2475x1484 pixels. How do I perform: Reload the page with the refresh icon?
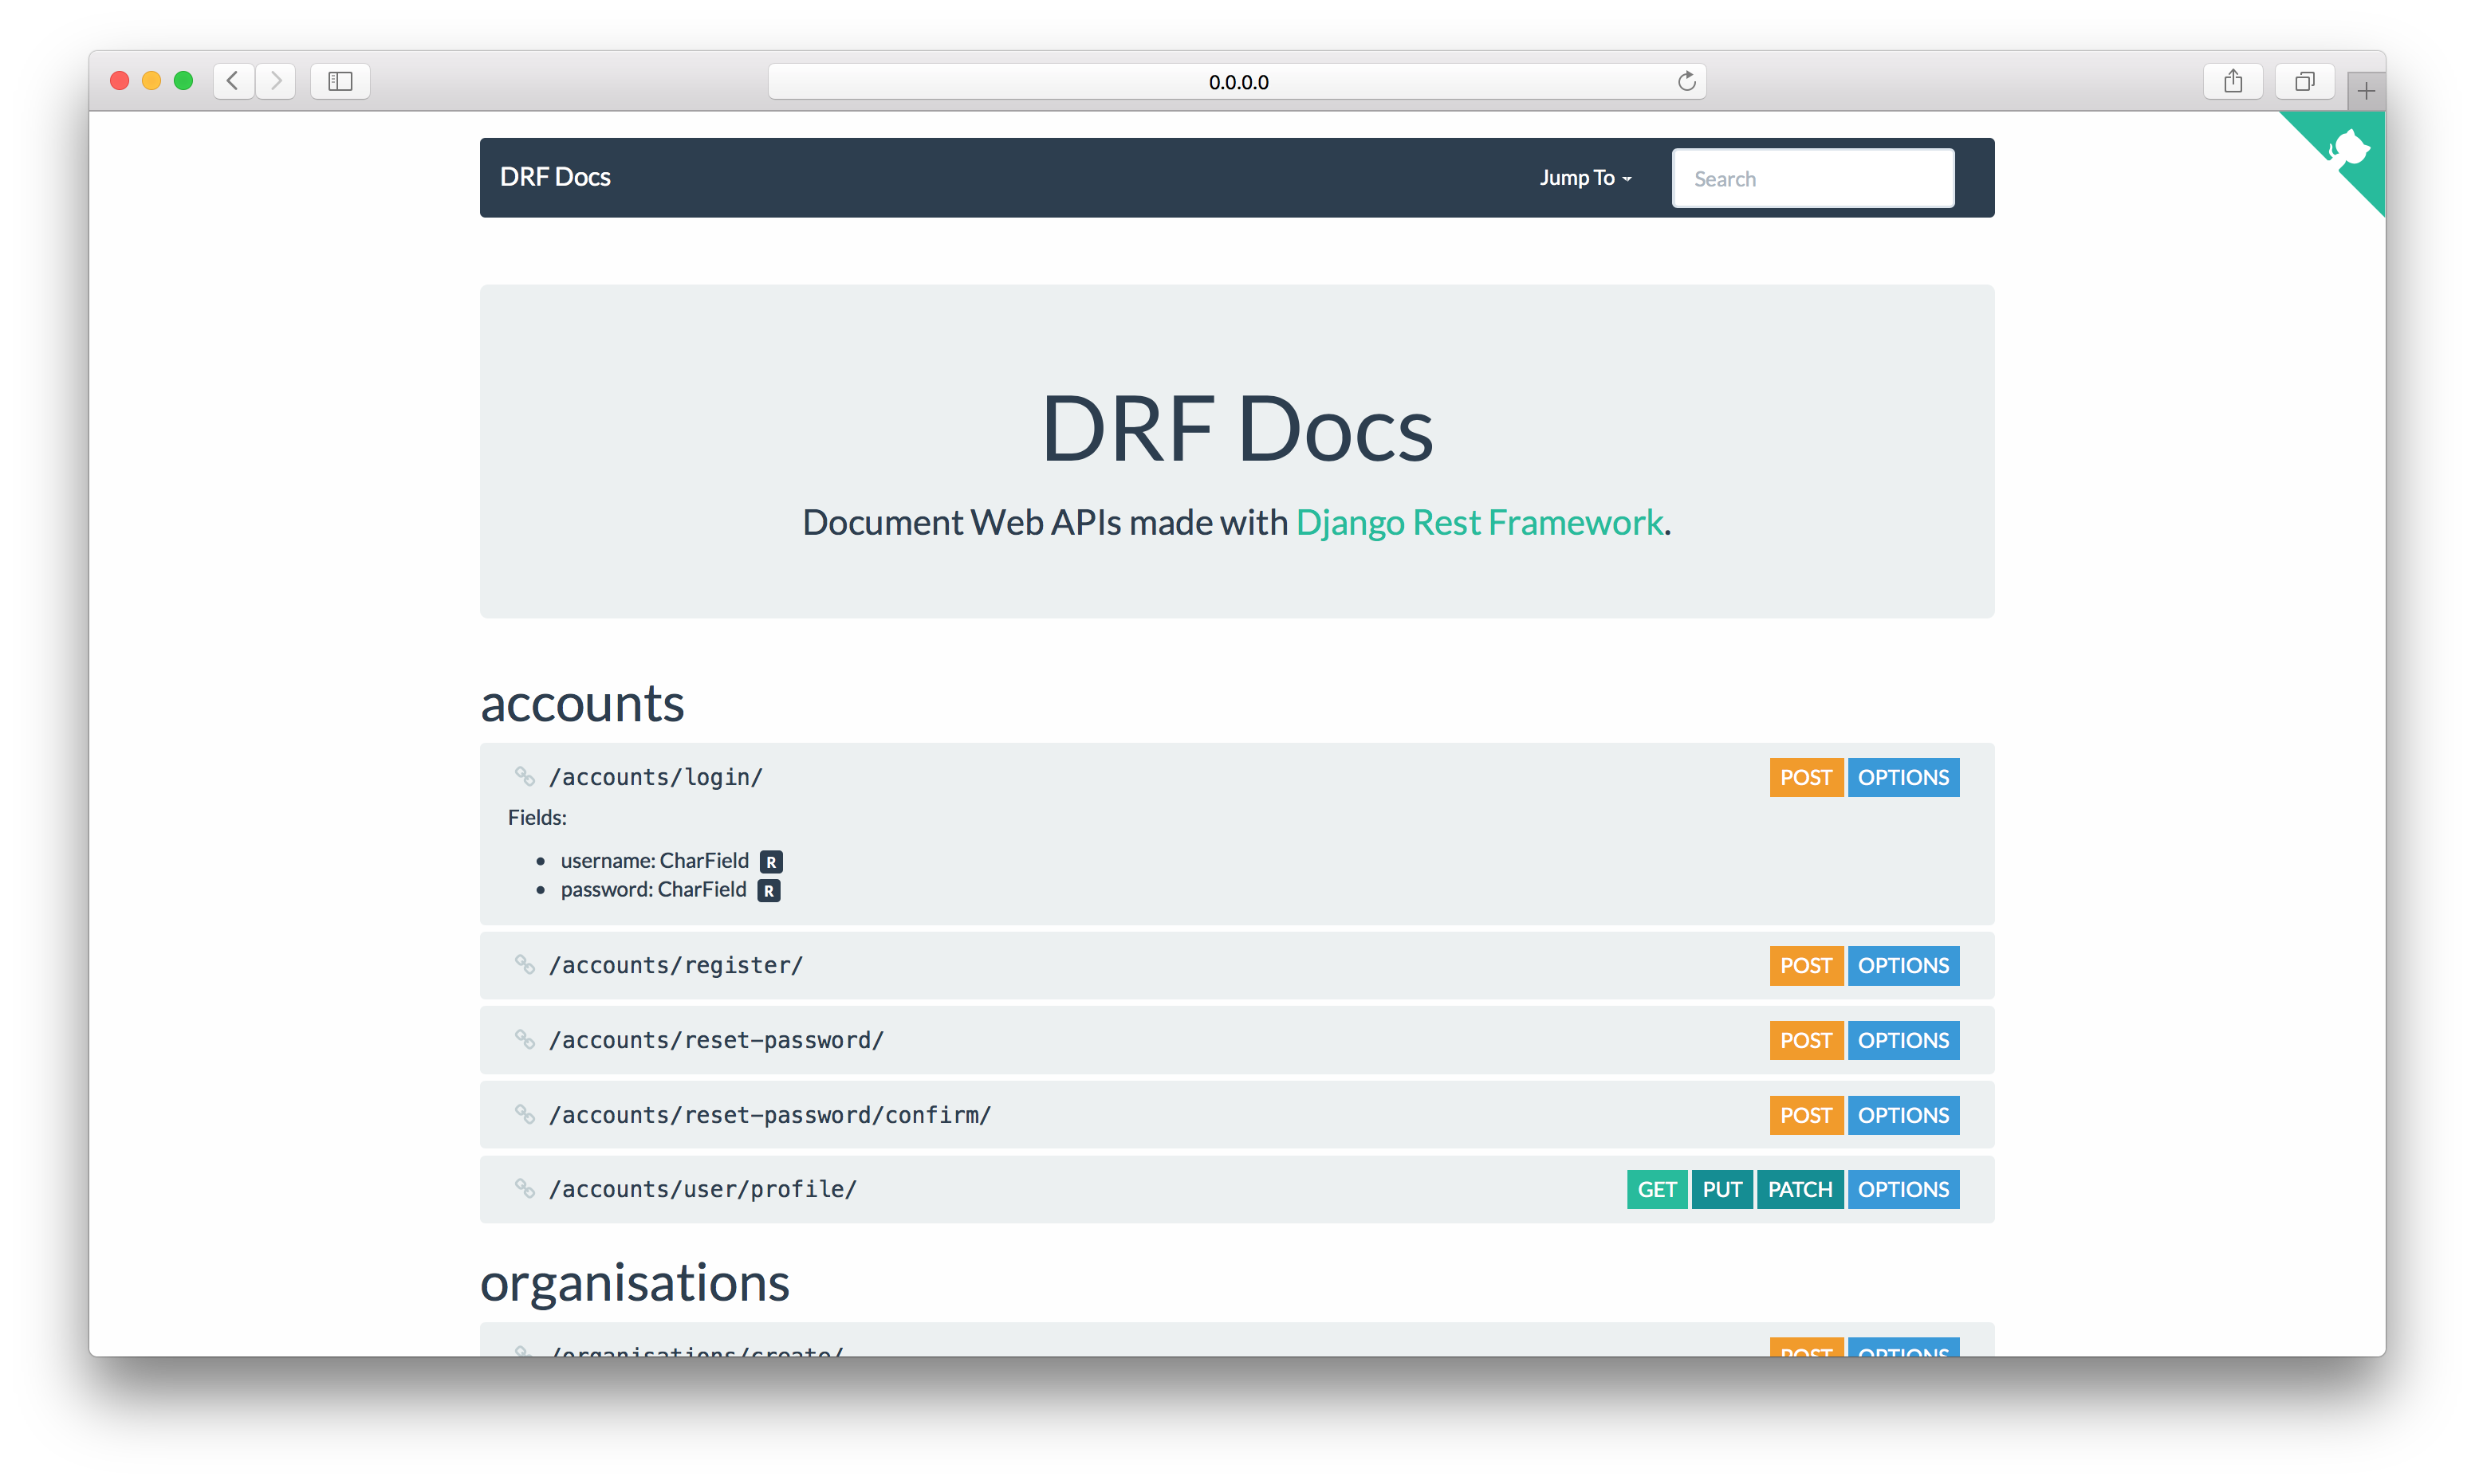(1686, 81)
